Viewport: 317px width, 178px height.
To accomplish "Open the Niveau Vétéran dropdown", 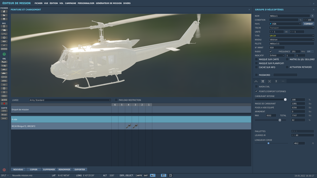I will pos(292,40).
